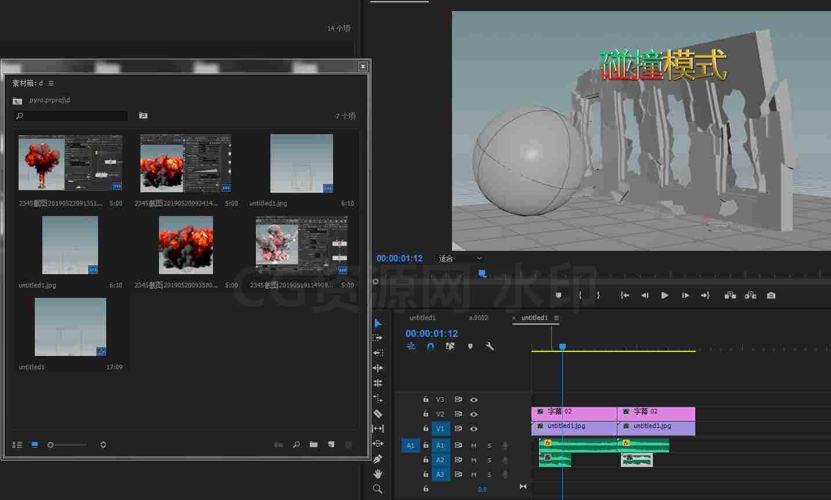Toggle V3 track visibility eye
The width and height of the screenshot is (831, 500).
click(474, 400)
